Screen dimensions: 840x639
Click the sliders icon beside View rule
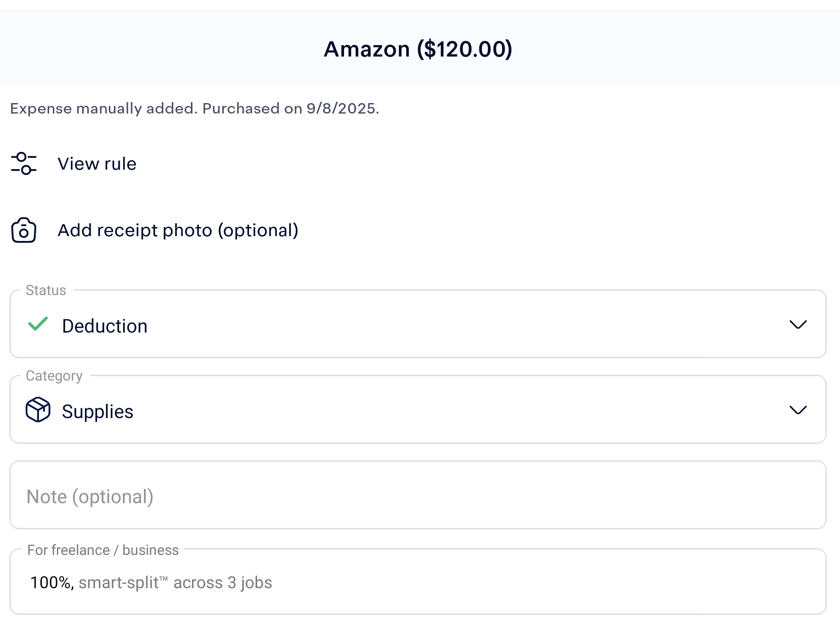tap(24, 163)
